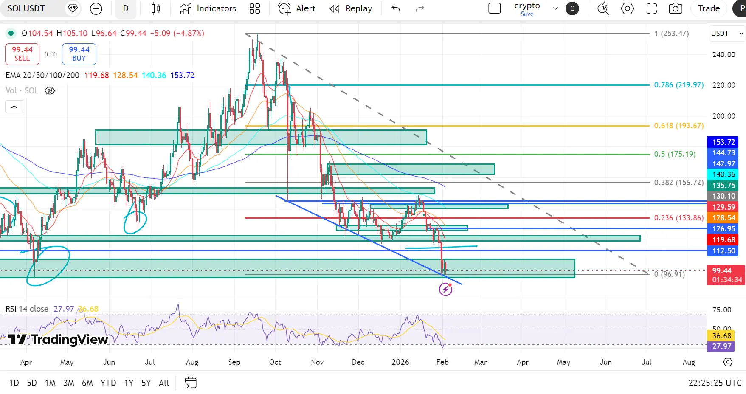Change the candlestick chart style
This screenshot has width=746, height=394.
coord(156,8)
